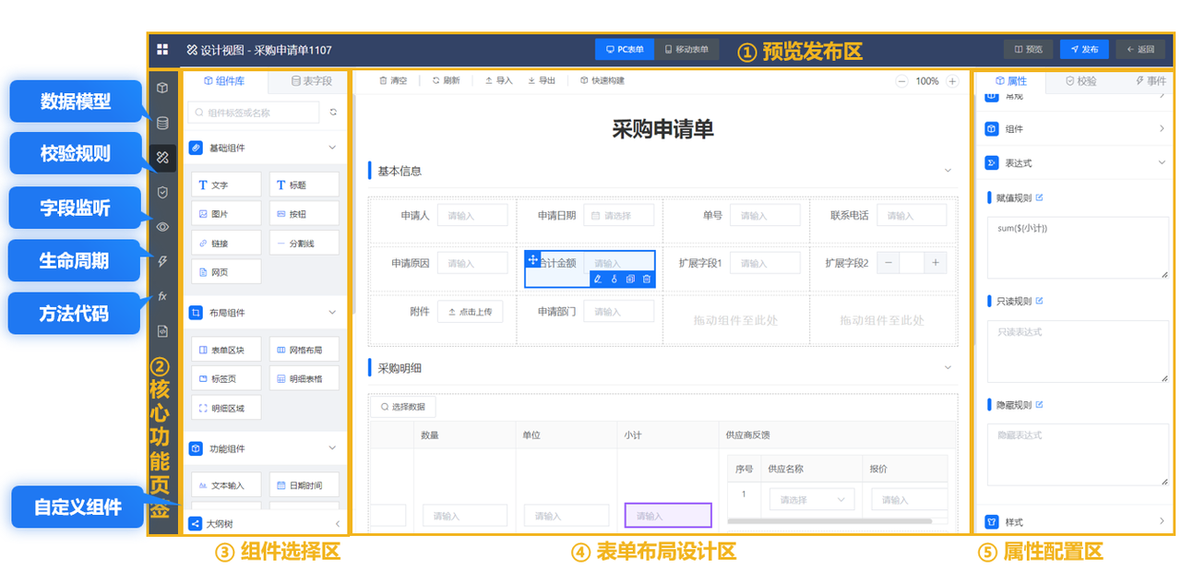Screen dimensions: 1181x572
Task: Collapse the 基本信息 form section
Action: 948,171
